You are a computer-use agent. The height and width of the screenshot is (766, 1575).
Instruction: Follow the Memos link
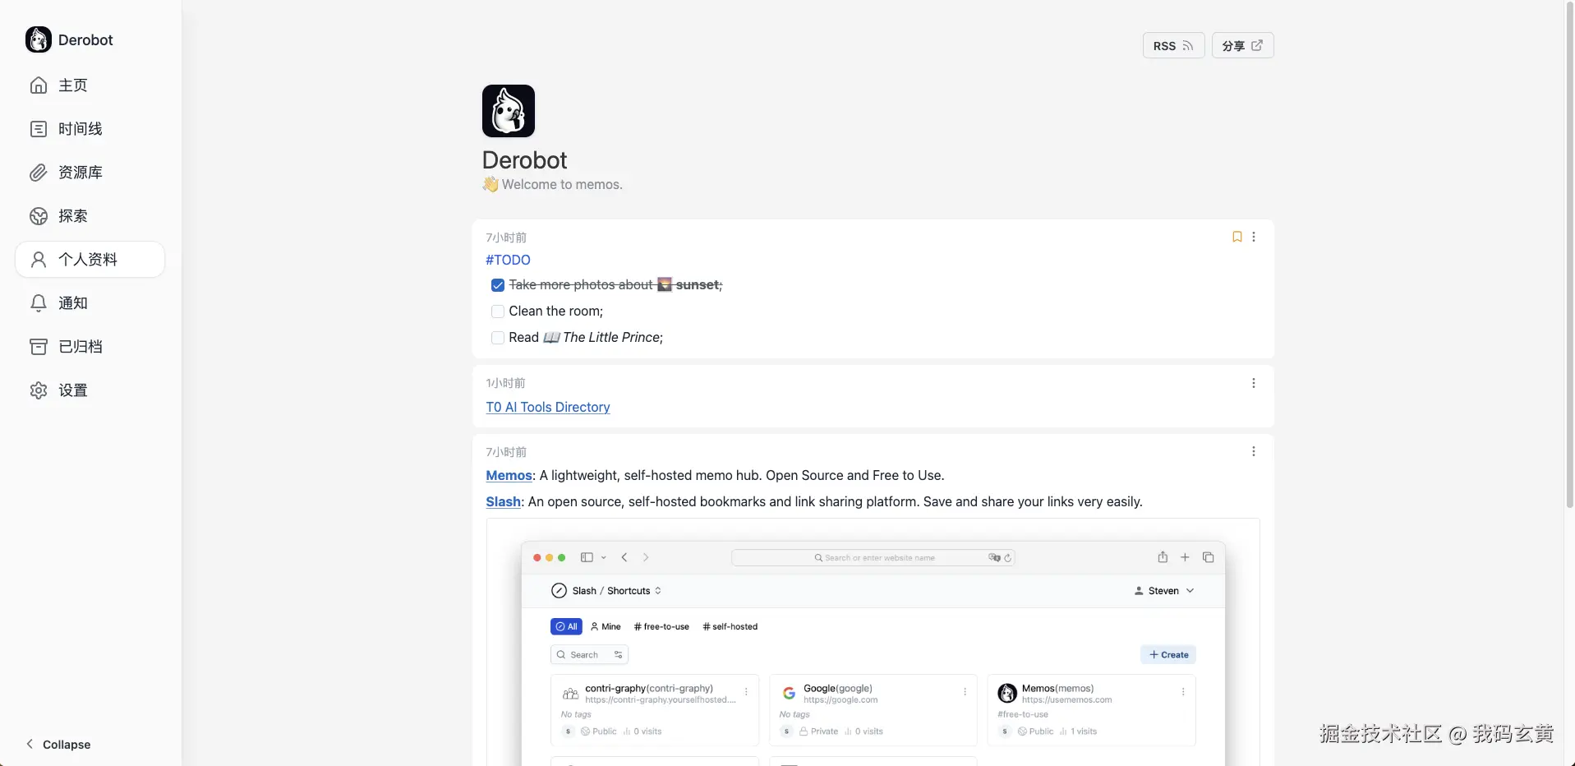point(509,475)
